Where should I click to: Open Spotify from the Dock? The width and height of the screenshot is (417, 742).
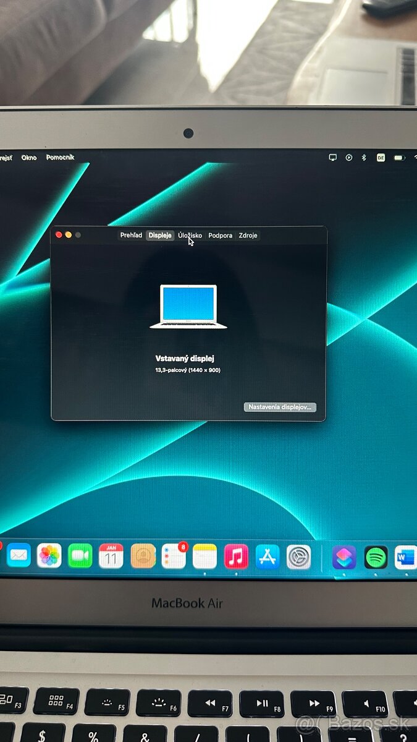pyautogui.click(x=376, y=558)
